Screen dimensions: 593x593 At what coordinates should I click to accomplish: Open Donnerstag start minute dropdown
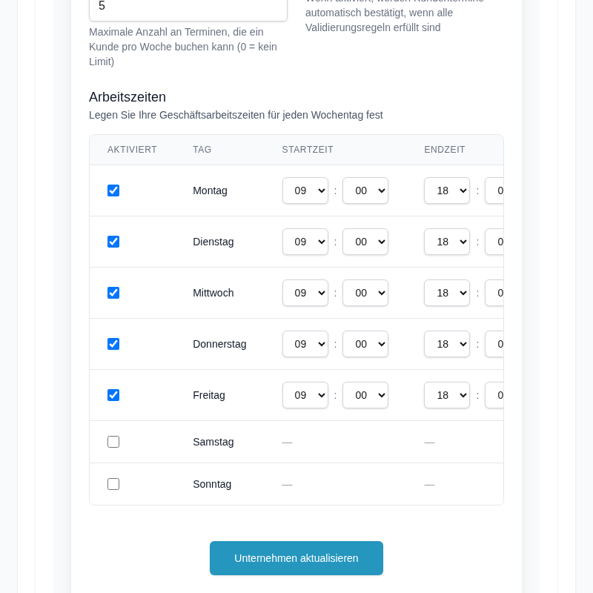365,344
